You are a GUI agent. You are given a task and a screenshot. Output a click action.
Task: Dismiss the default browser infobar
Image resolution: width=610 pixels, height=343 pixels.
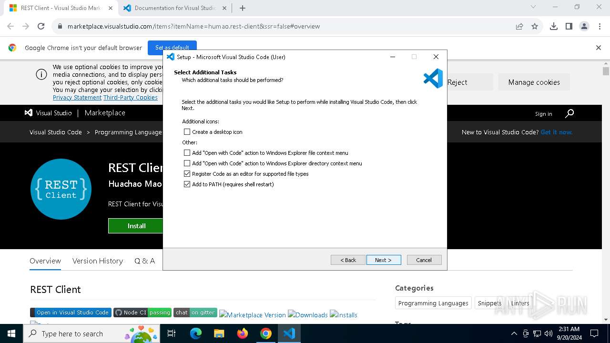pyautogui.click(x=599, y=48)
